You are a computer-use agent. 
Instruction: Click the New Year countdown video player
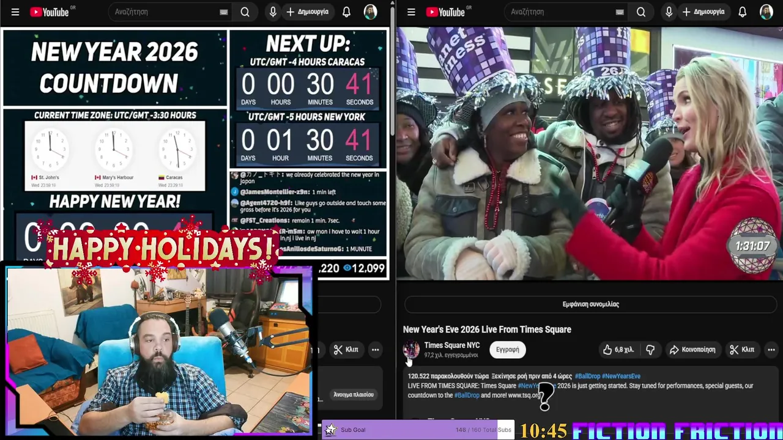coord(195,153)
